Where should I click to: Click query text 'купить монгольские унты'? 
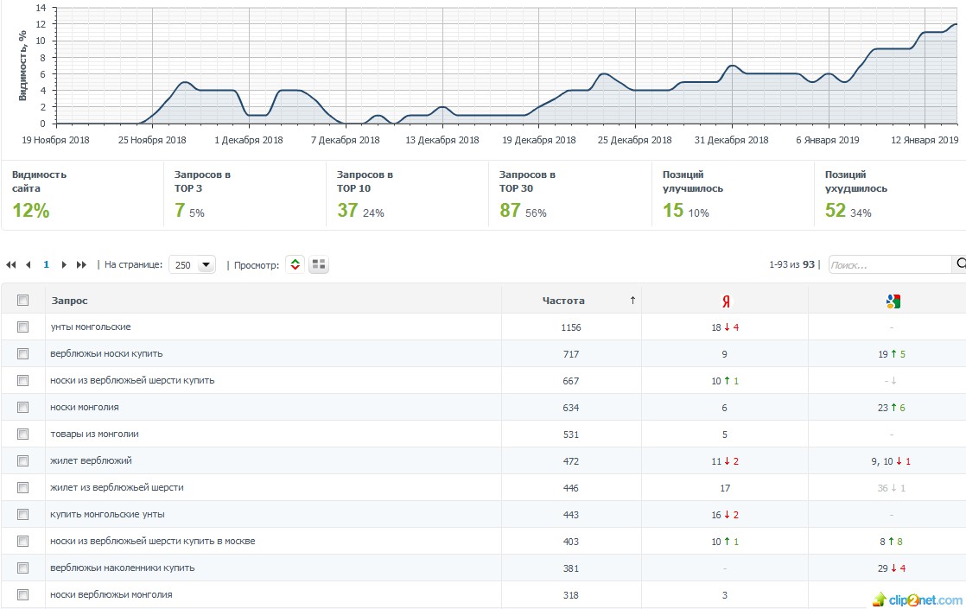point(107,514)
